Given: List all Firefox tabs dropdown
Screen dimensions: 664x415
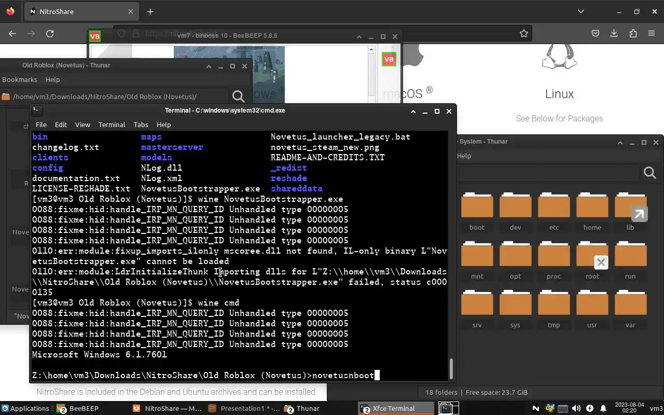Looking at the screenshot, I should click(581, 11).
